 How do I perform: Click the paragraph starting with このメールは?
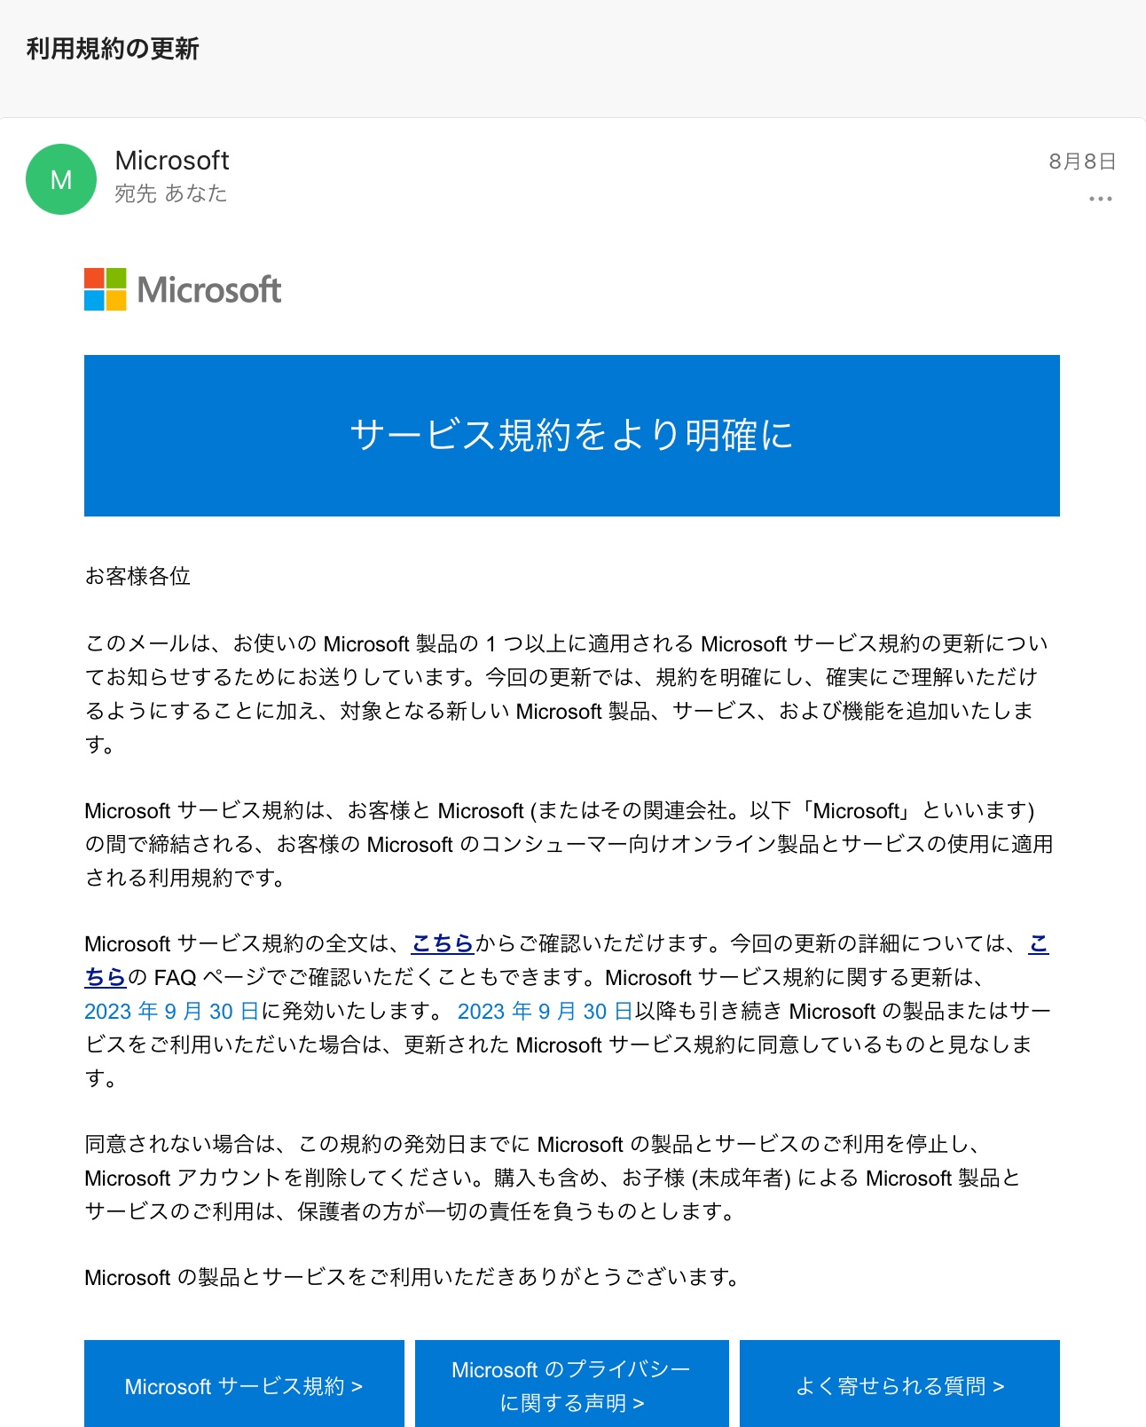568,694
